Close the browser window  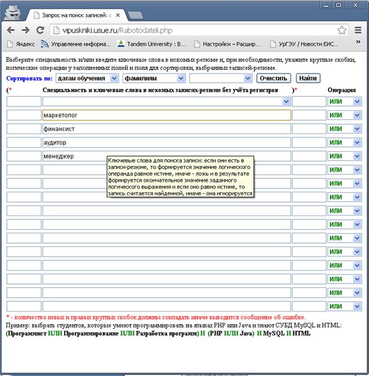pyautogui.click(x=356, y=6)
